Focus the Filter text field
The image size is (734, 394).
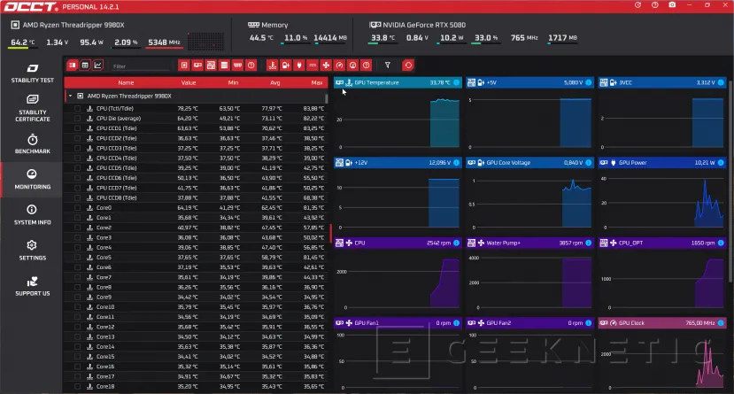pyautogui.click(x=141, y=66)
